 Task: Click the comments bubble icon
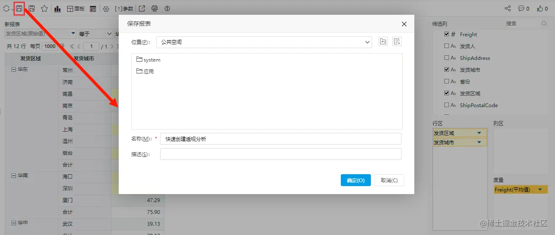point(521,8)
